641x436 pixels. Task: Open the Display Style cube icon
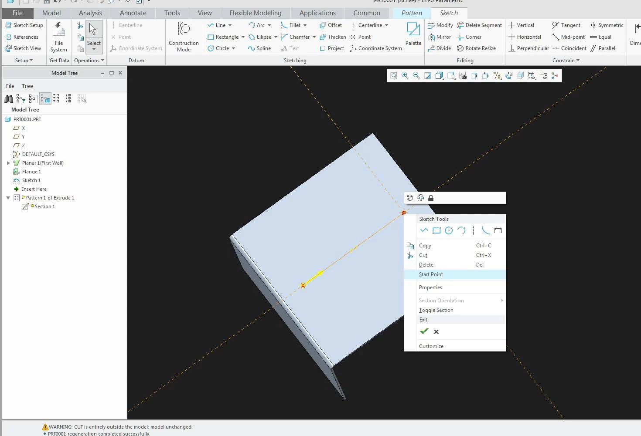click(x=440, y=76)
